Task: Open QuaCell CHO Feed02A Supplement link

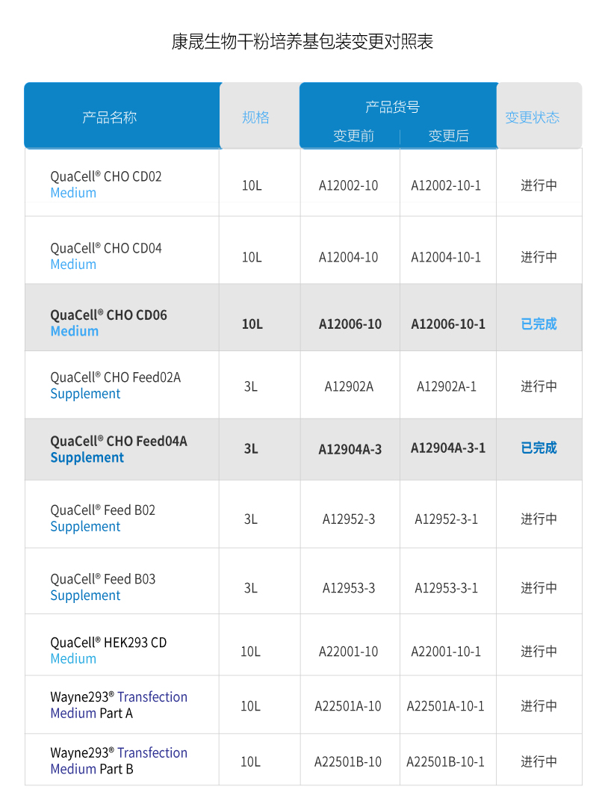Action: click(x=115, y=386)
